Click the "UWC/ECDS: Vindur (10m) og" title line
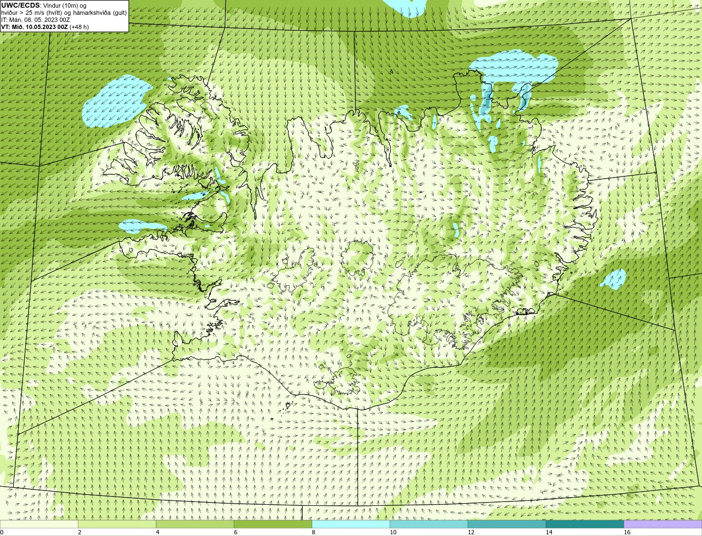This screenshot has height=536, width=702. 44,5
